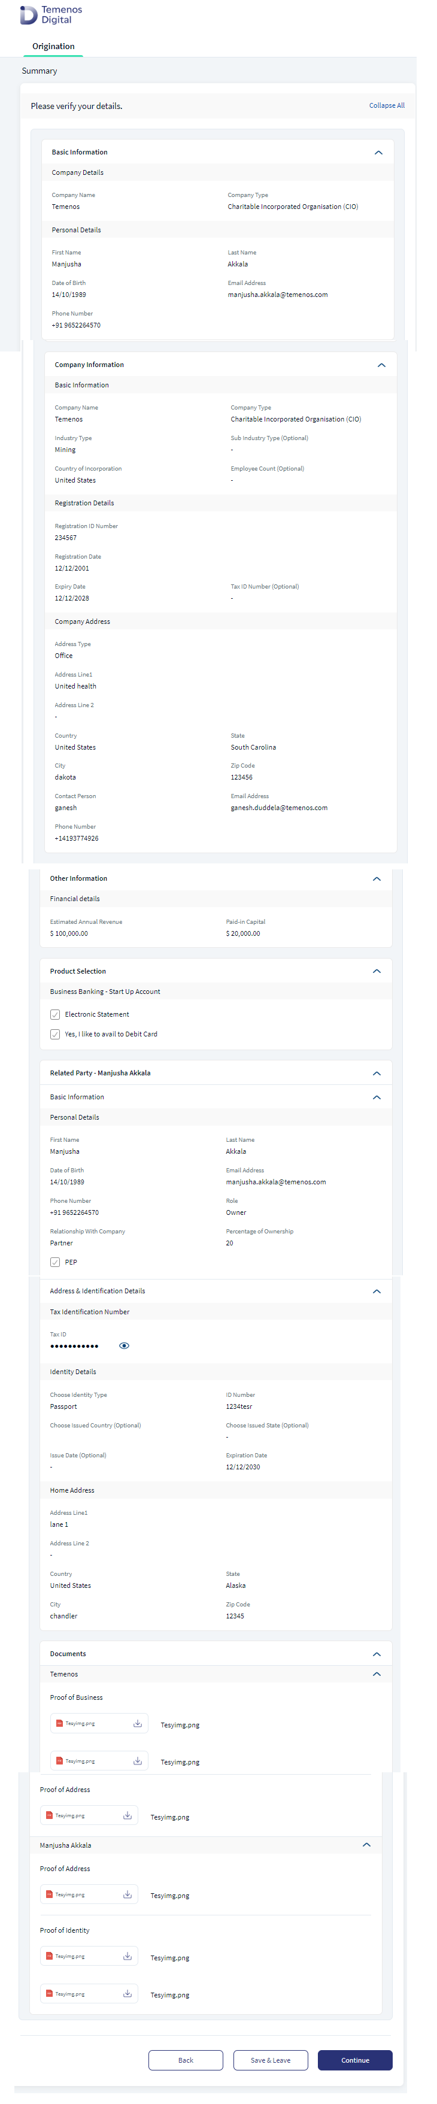Click Registration ID Number value 234567

pyautogui.click(x=65, y=538)
